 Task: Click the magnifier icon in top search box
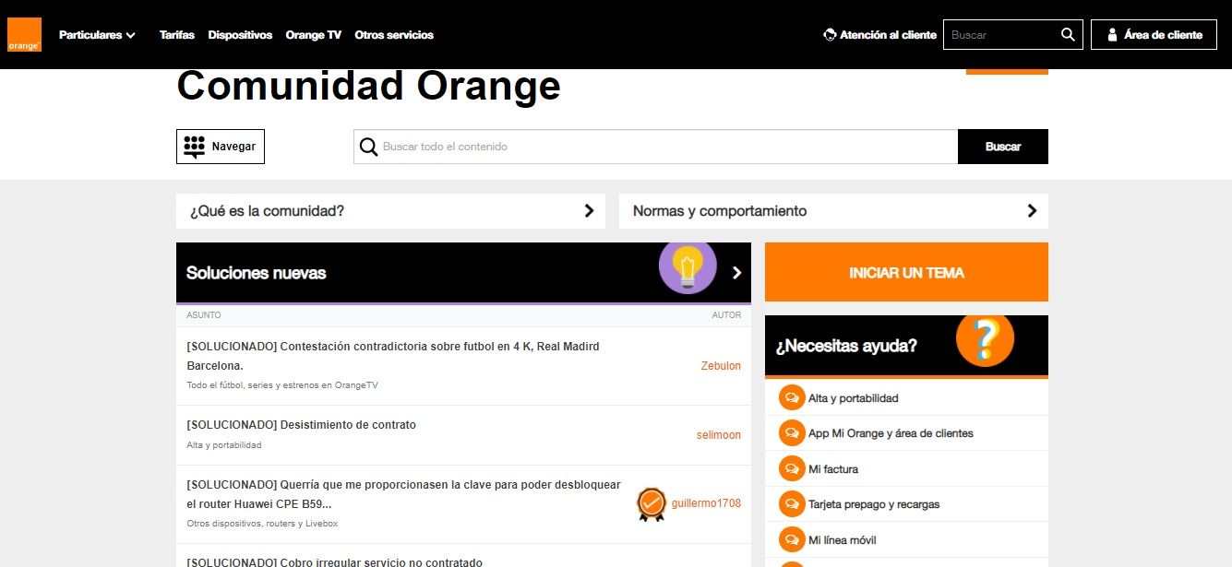click(1068, 35)
